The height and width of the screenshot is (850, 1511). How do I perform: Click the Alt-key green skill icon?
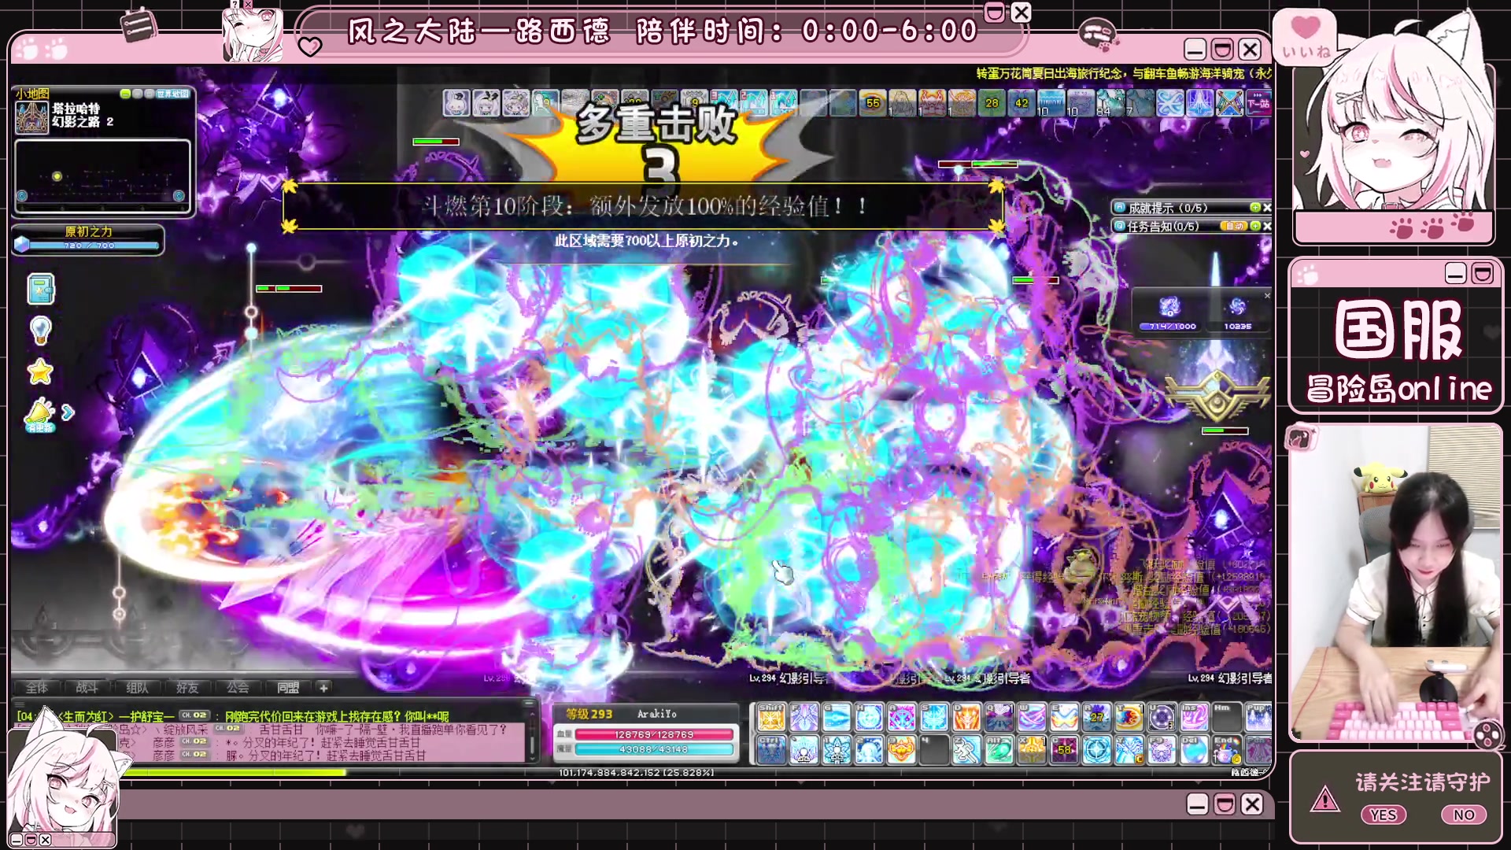999,750
